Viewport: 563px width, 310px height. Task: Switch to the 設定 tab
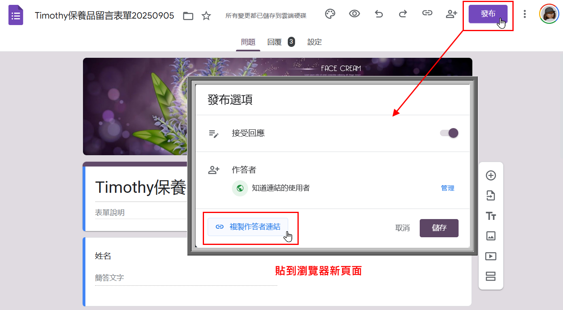click(314, 42)
